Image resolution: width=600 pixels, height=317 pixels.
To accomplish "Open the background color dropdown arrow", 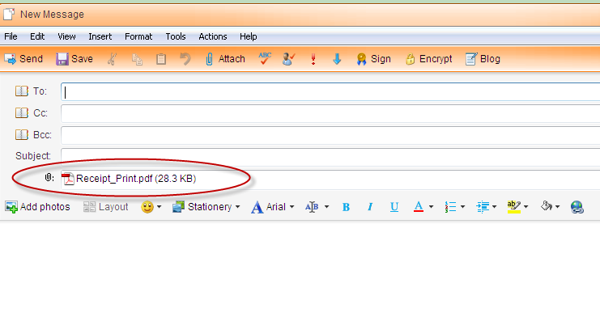I will pyautogui.click(x=558, y=207).
